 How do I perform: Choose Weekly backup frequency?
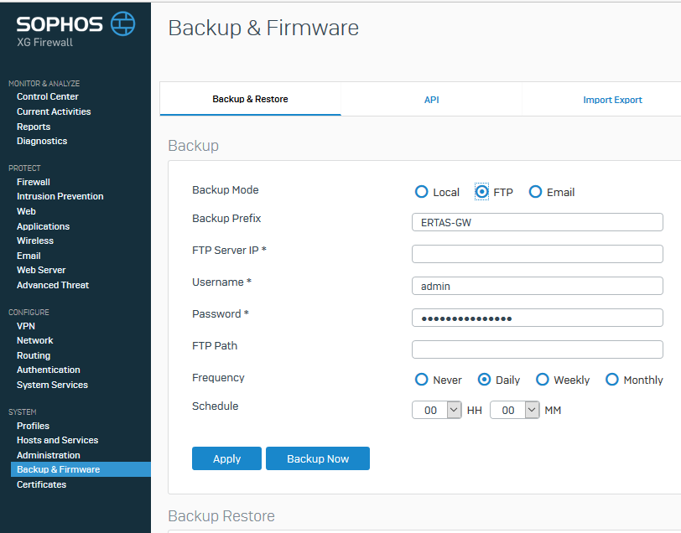click(542, 380)
